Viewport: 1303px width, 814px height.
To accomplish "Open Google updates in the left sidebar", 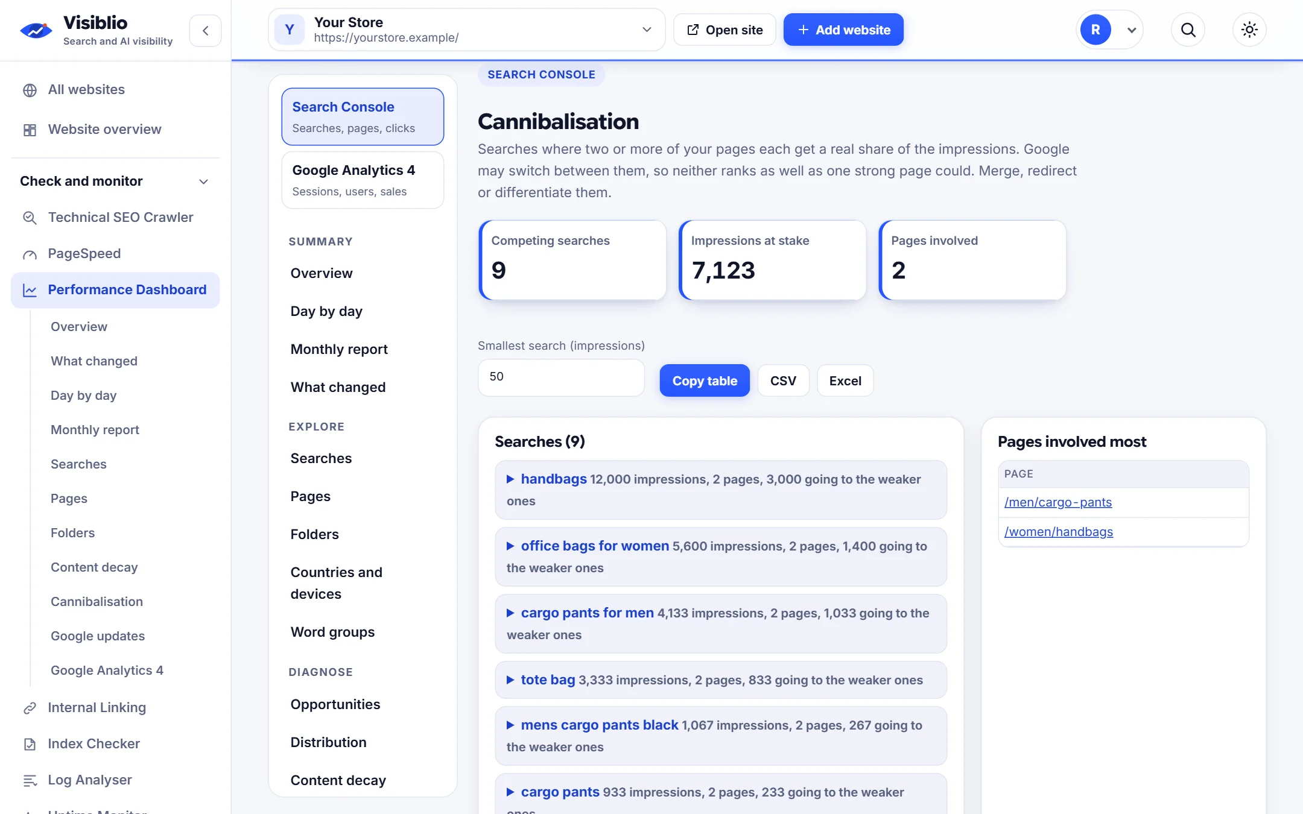I will (98, 636).
